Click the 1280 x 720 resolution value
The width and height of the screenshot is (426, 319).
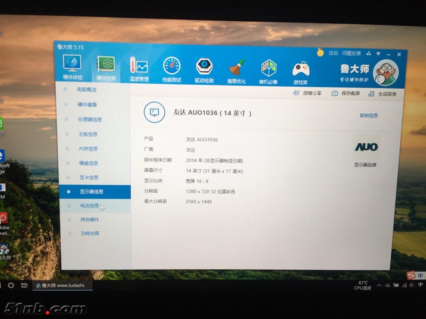click(x=210, y=191)
